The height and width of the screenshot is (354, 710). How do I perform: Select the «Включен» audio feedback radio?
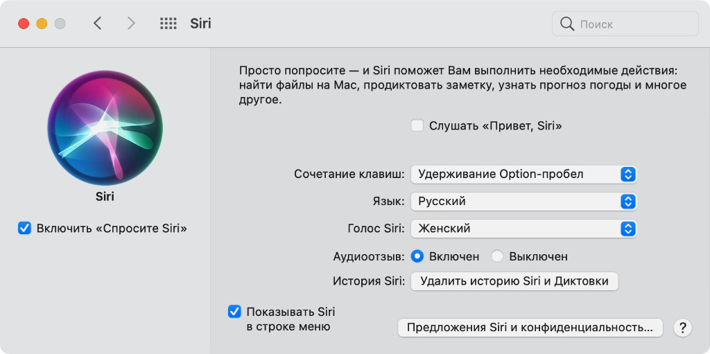coord(417,256)
